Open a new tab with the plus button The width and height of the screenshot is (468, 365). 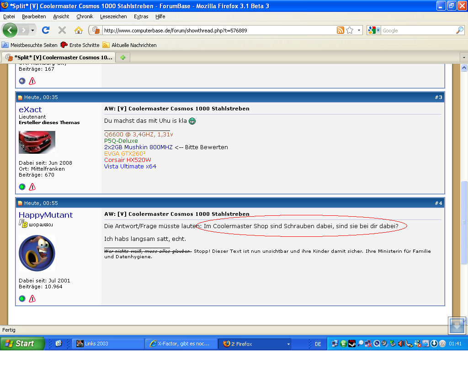[x=123, y=57]
